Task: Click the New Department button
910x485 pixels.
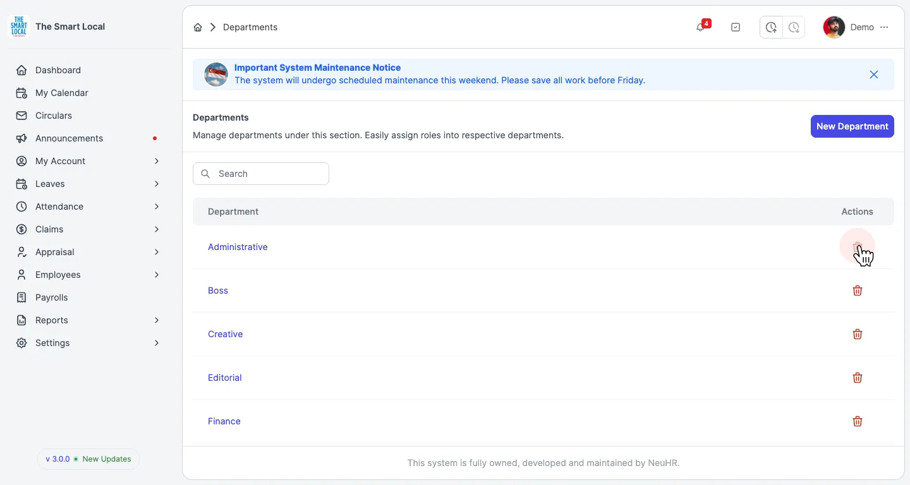Action: [x=852, y=126]
